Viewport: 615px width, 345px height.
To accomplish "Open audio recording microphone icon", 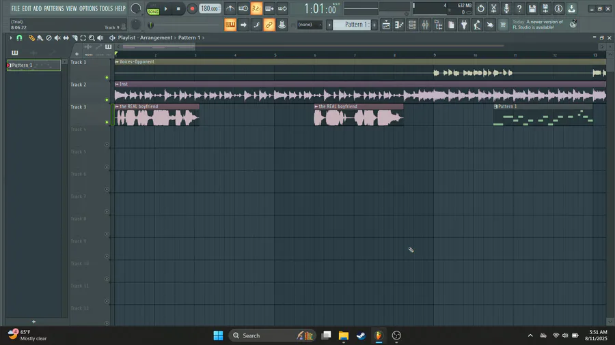I will click(506, 8).
